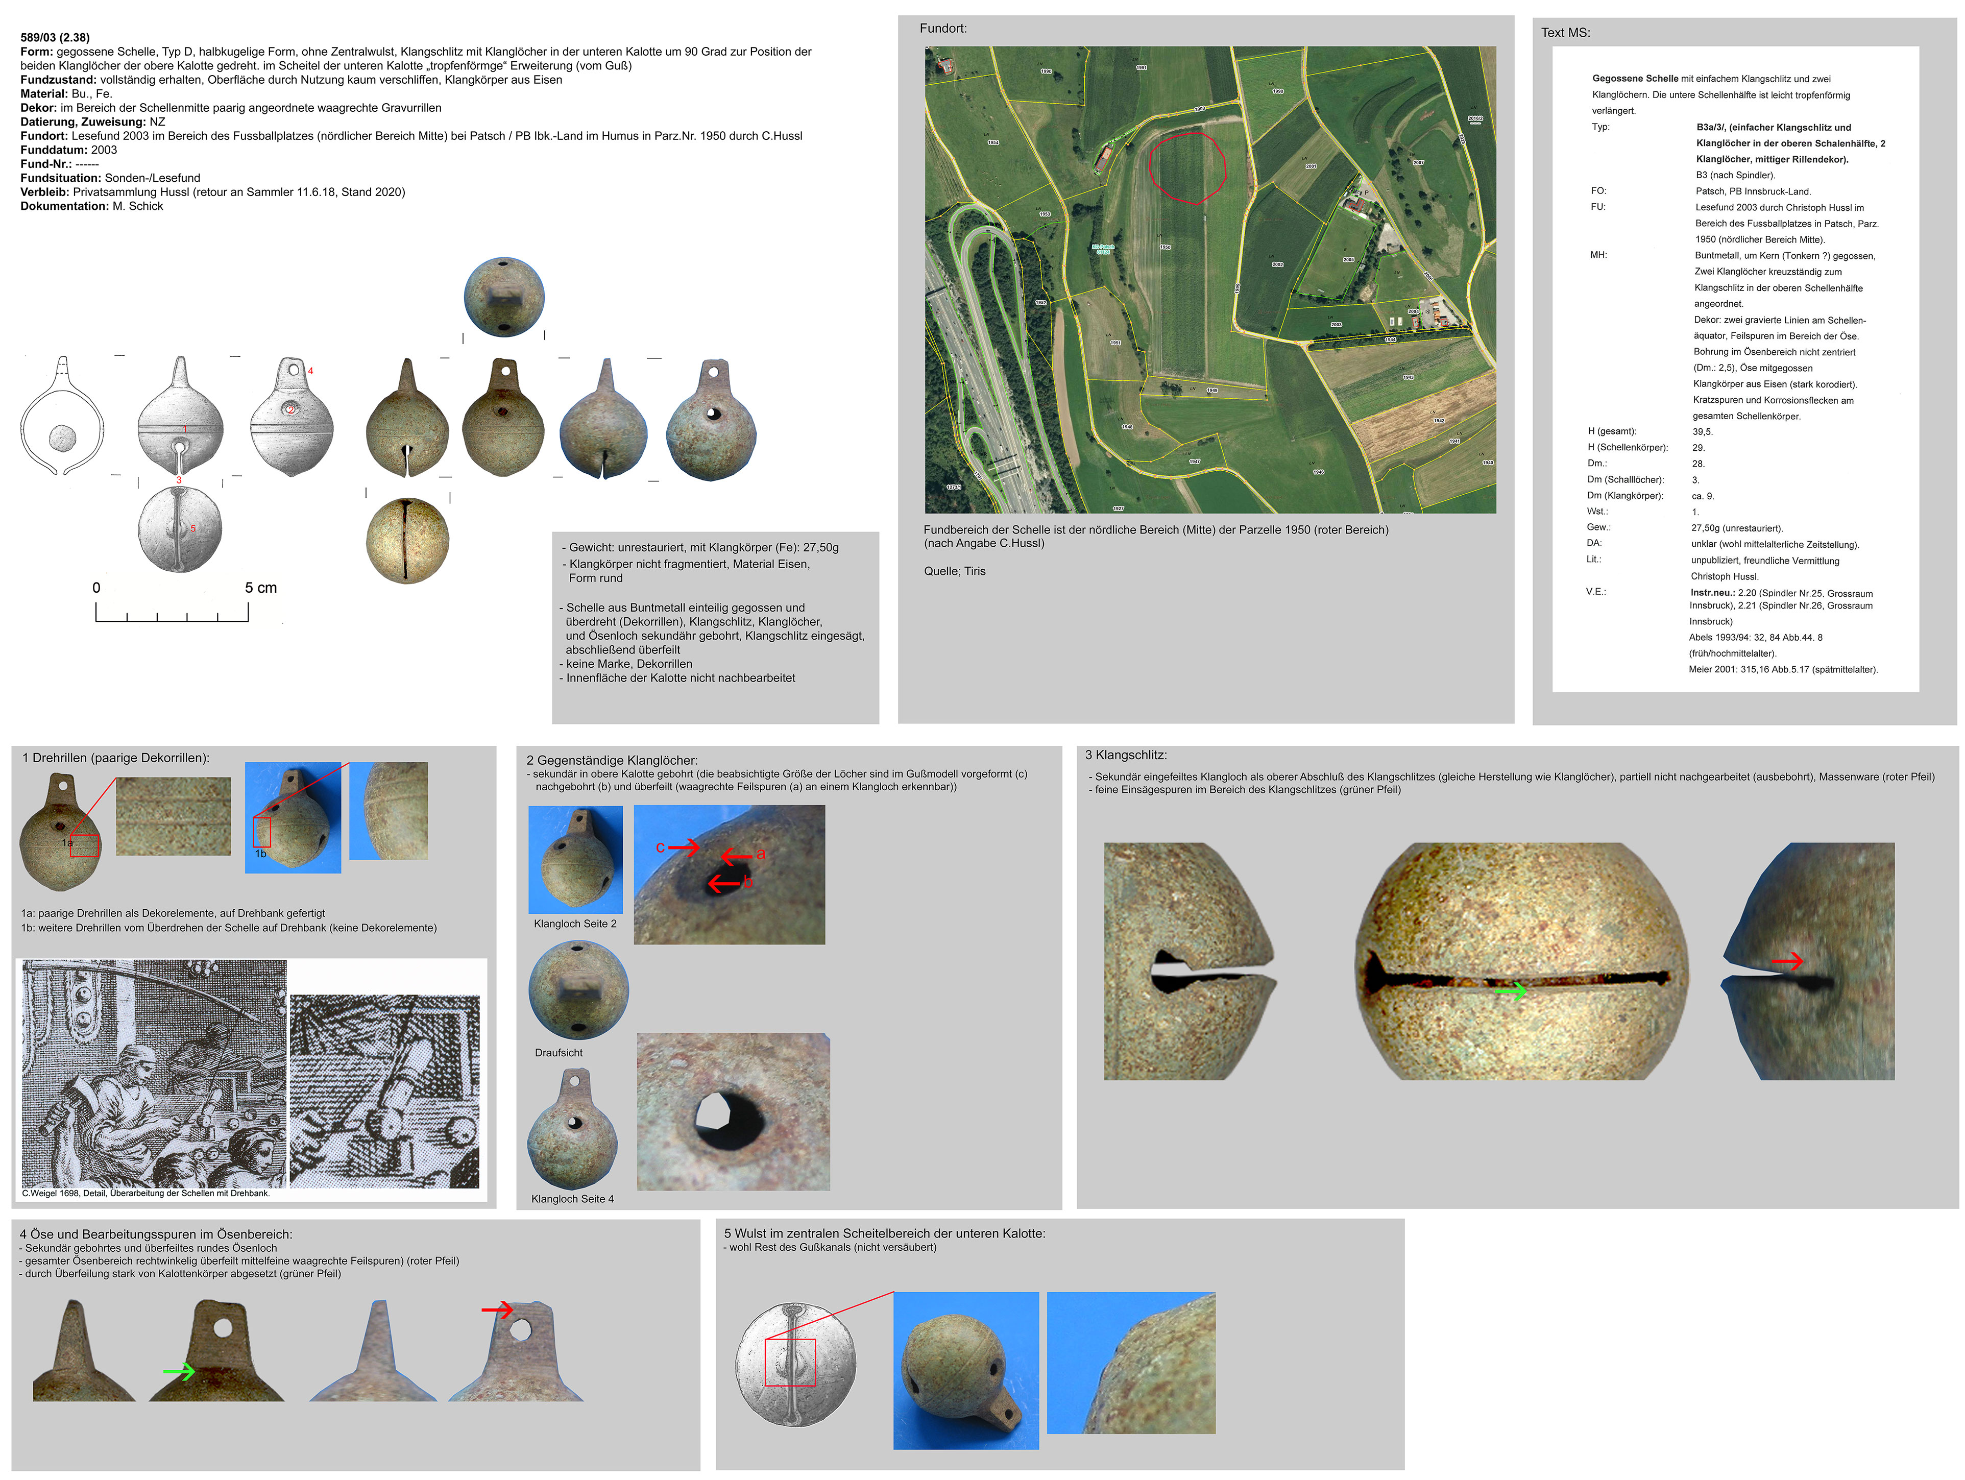Screen dimensions: 1965x1480
Task: Click the C.Weigel 1698 engraving image
Action: click(154, 1073)
